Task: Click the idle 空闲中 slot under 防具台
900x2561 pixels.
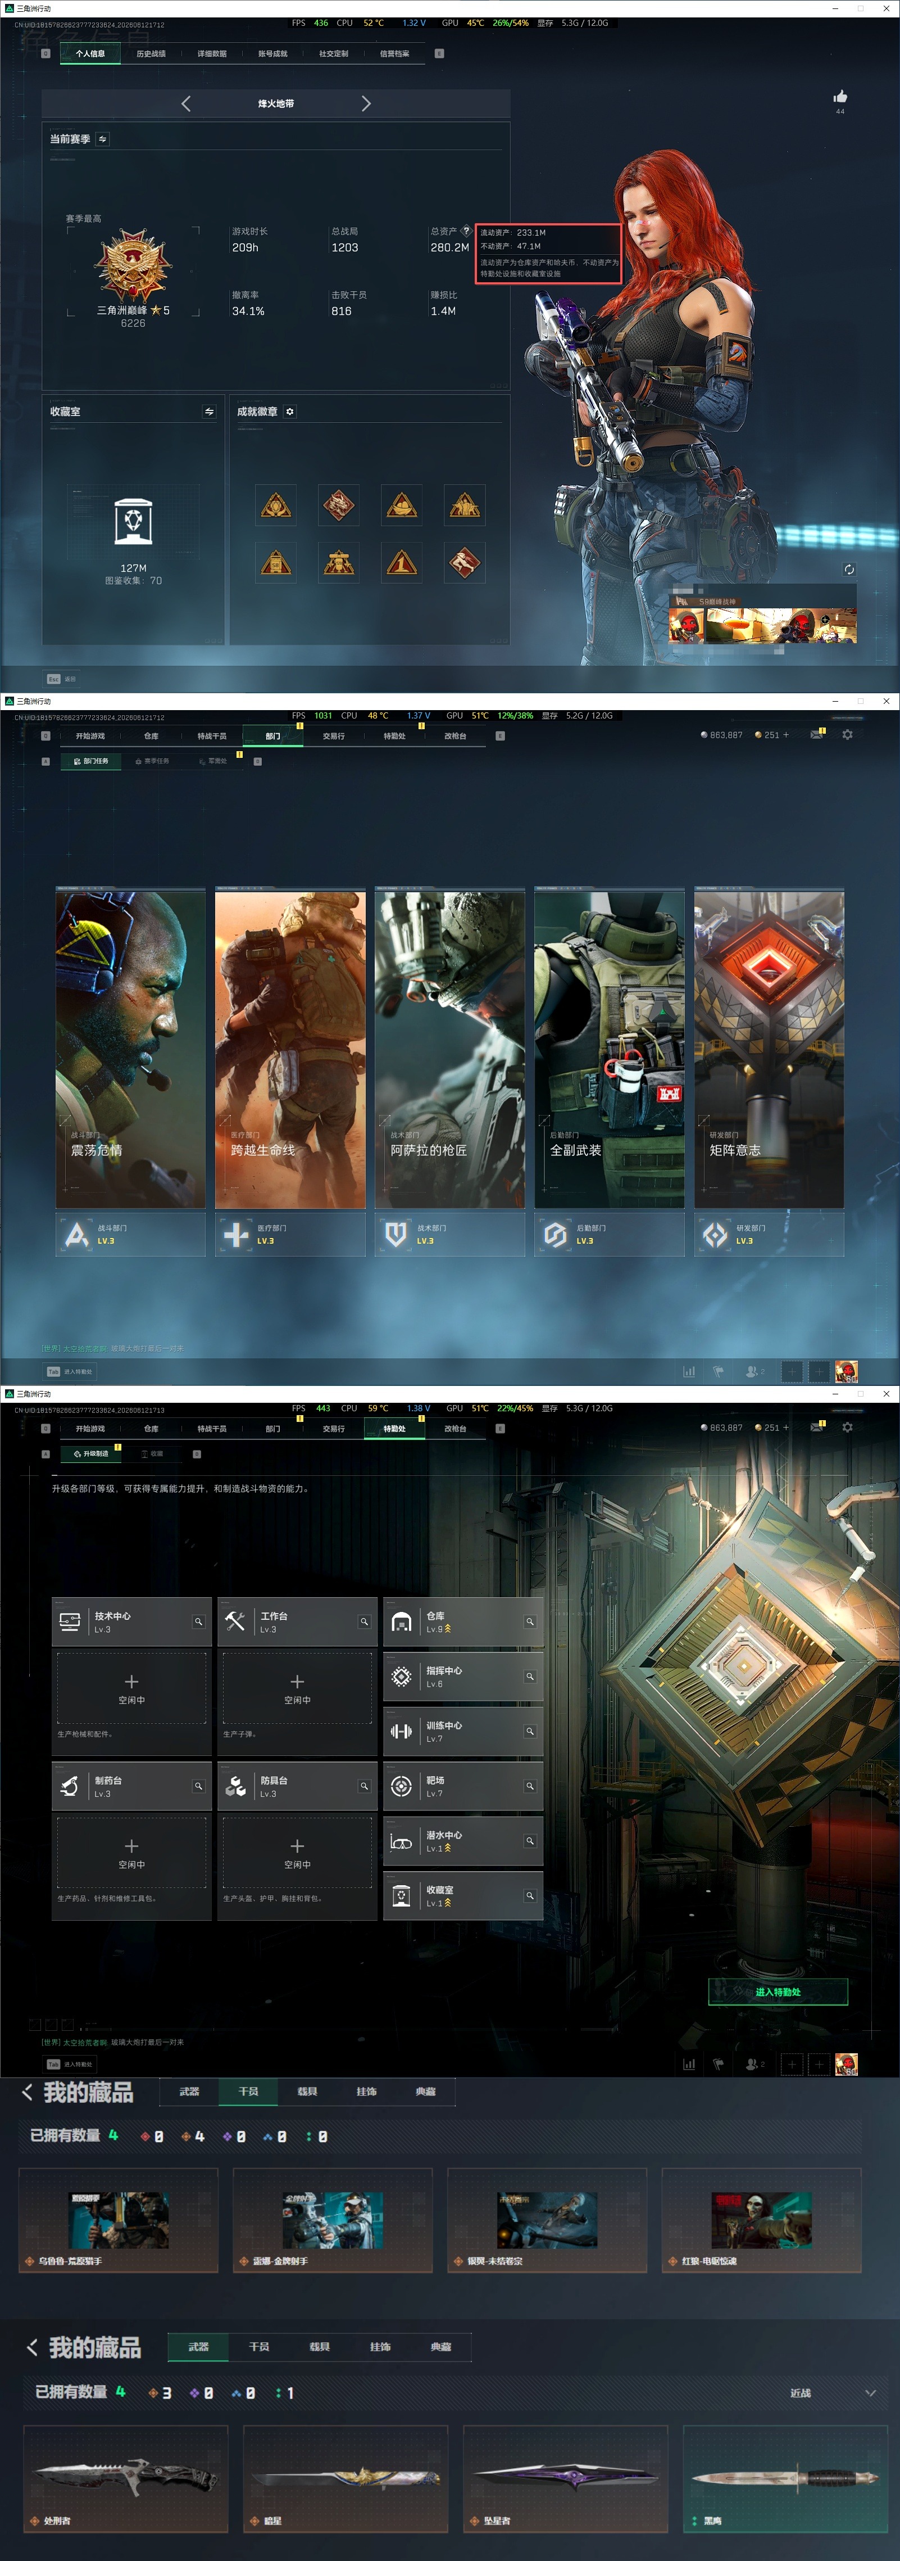Action: [298, 1853]
